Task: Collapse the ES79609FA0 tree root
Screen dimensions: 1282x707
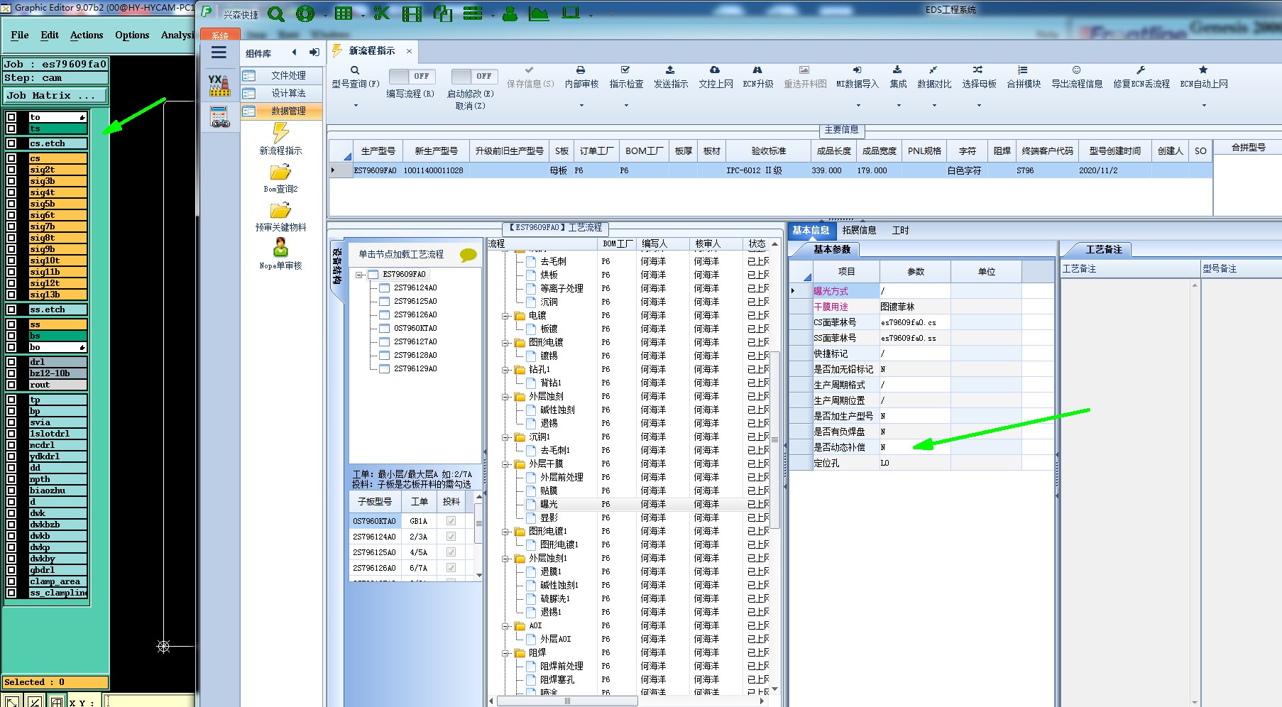Action: click(360, 275)
